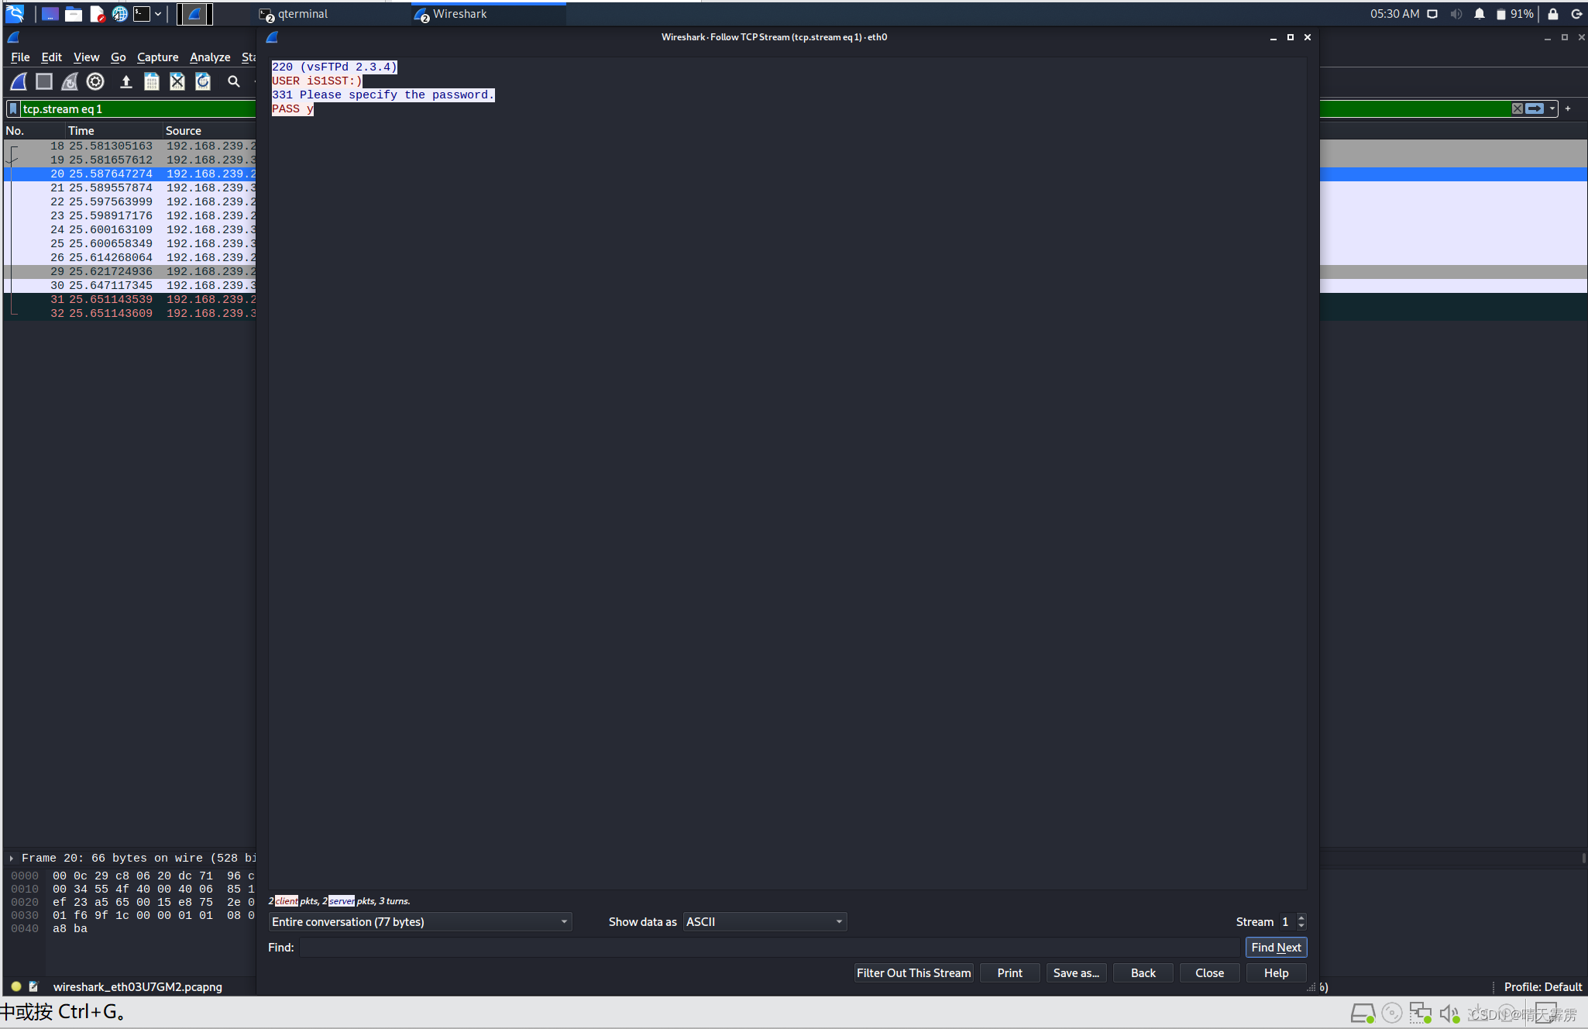Select packet row number 20
Image resolution: width=1588 pixels, height=1029 pixels.
pos(130,174)
